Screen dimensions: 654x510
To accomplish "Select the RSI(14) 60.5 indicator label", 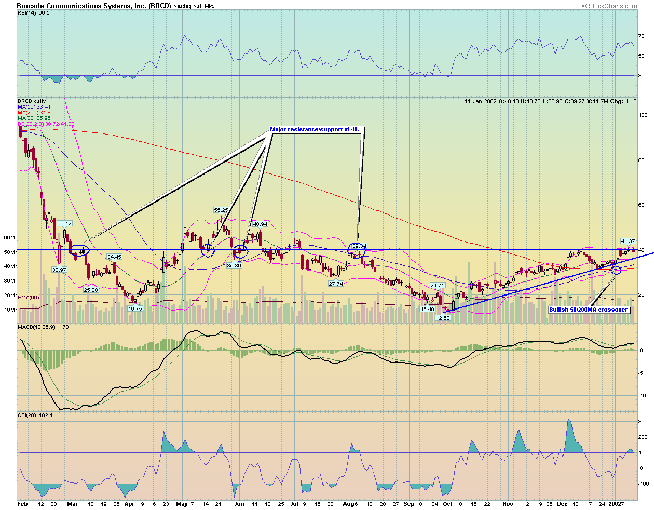I will 34,13.
